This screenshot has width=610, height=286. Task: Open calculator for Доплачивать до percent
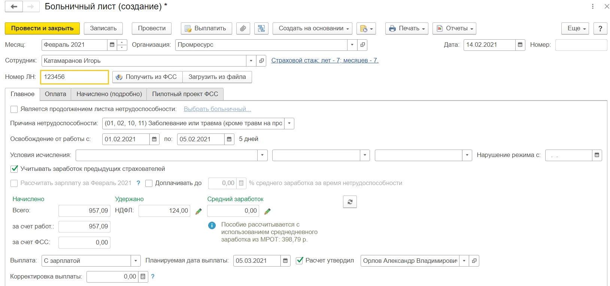click(x=241, y=183)
